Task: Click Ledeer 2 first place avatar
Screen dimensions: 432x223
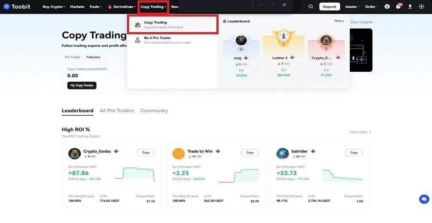Action: 283,36
